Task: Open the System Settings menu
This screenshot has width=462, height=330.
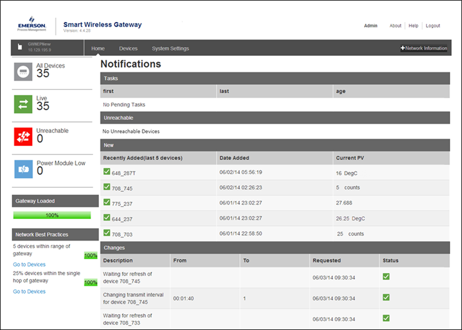Action: 170,48
